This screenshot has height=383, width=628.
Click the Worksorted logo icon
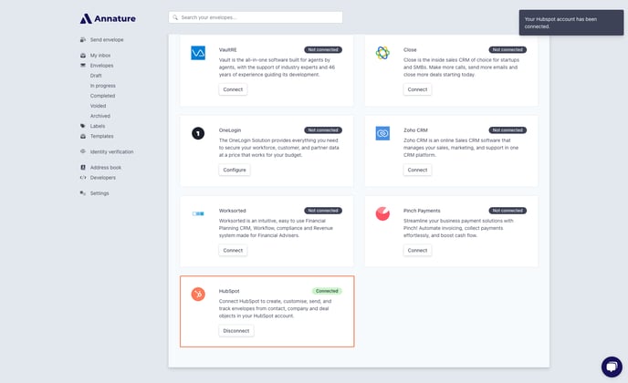[x=198, y=213]
